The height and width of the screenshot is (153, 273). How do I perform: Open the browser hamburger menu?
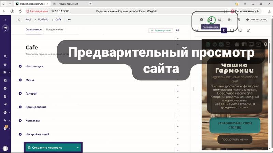pos(245,4)
